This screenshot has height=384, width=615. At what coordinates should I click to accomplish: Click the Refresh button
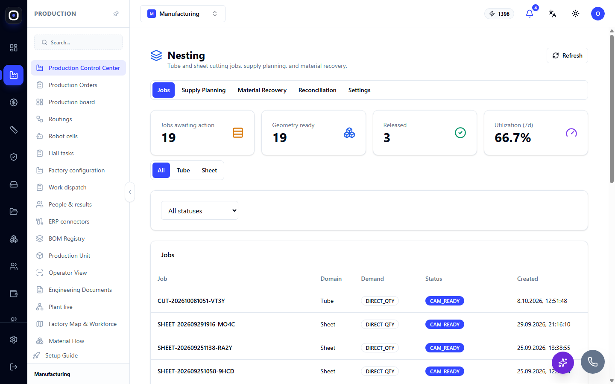click(567, 55)
